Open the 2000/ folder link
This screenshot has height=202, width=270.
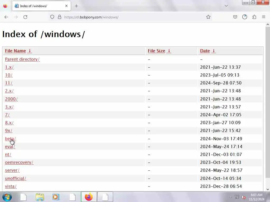pos(11,99)
